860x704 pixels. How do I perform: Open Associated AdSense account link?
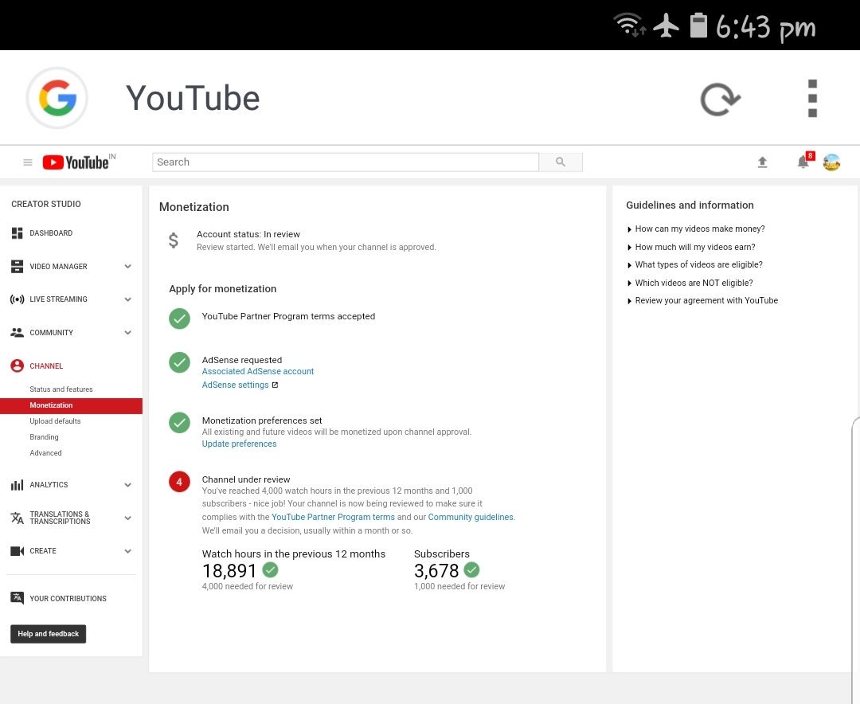[x=258, y=371]
